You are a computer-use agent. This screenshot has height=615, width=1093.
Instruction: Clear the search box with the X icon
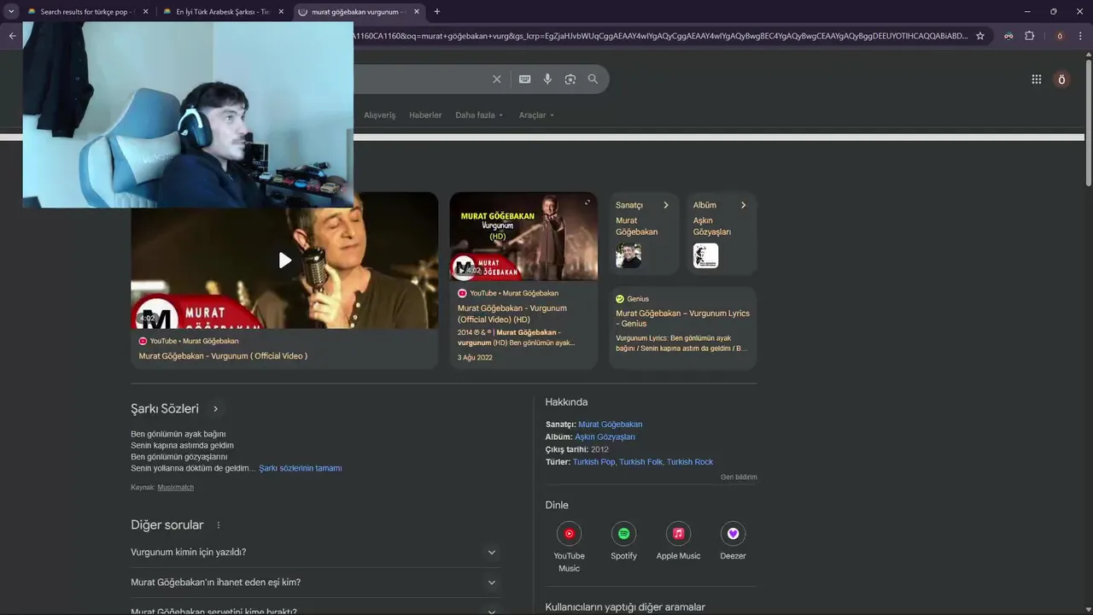pos(496,79)
